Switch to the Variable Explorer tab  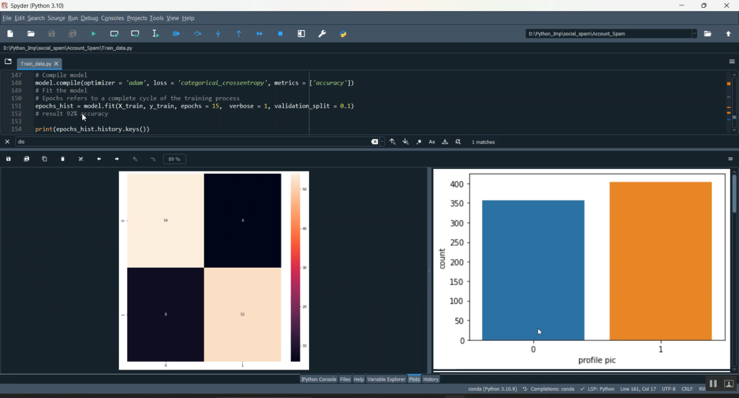386,379
